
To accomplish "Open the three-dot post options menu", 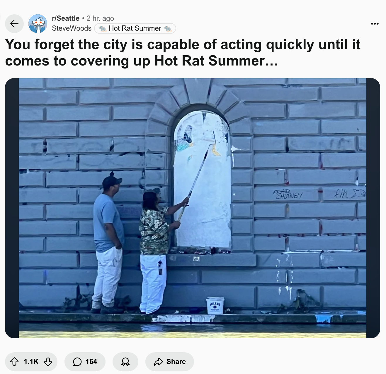I will click(375, 24).
